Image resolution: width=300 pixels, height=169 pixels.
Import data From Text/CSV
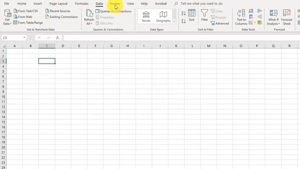pyautogui.click(x=26, y=11)
